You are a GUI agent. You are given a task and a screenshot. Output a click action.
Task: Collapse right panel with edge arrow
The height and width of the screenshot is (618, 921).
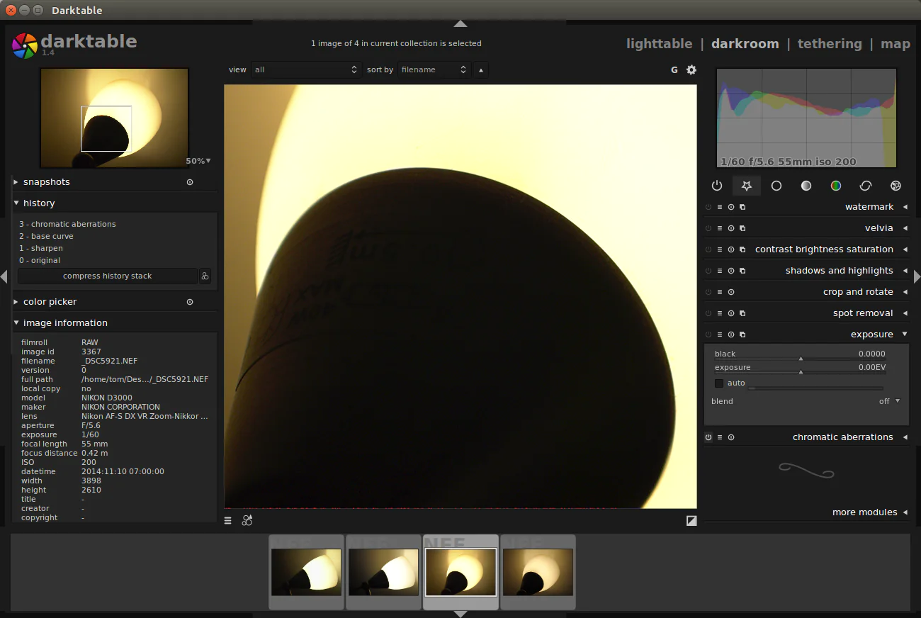tap(917, 276)
